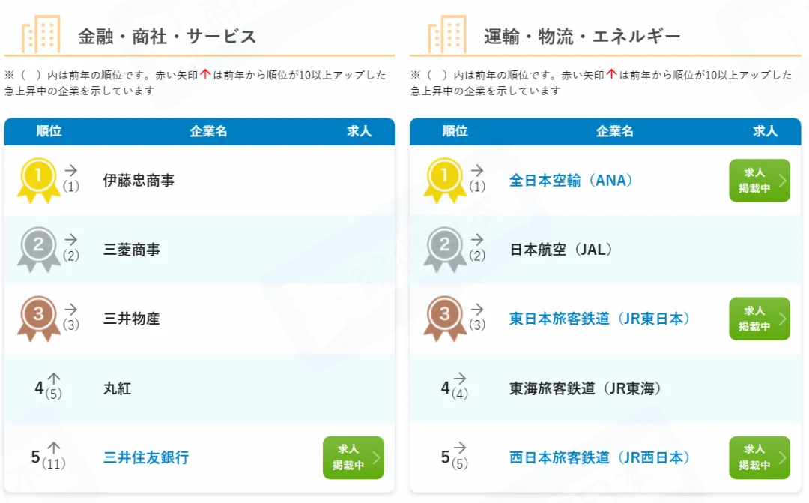Click the 企業名 header in the finance table
809x503 pixels.
(x=208, y=131)
